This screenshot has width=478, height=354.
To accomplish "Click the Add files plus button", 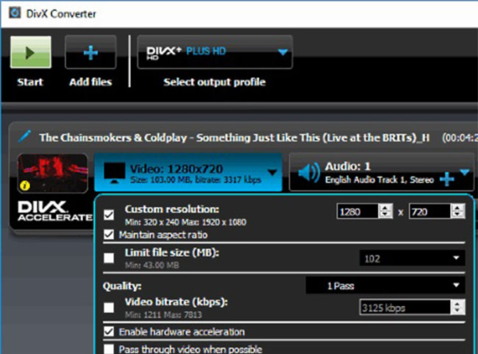I will tap(90, 52).
